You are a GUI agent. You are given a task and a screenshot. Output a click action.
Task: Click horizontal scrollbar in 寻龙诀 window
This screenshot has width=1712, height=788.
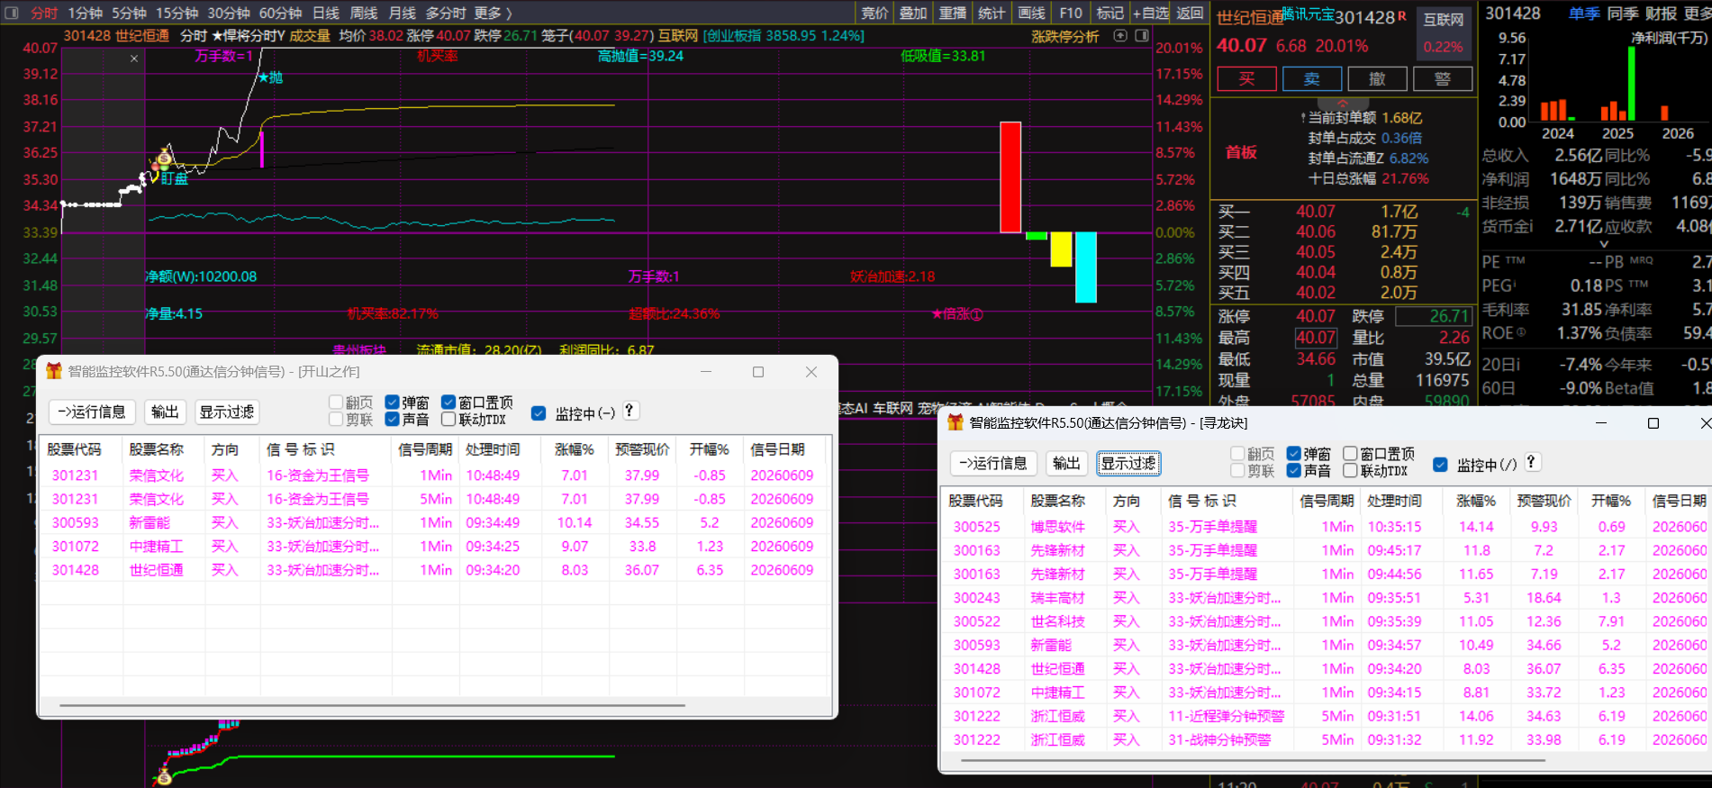click(x=1254, y=761)
